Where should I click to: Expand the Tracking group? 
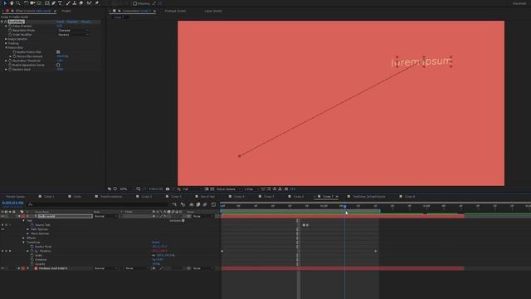click(6, 44)
